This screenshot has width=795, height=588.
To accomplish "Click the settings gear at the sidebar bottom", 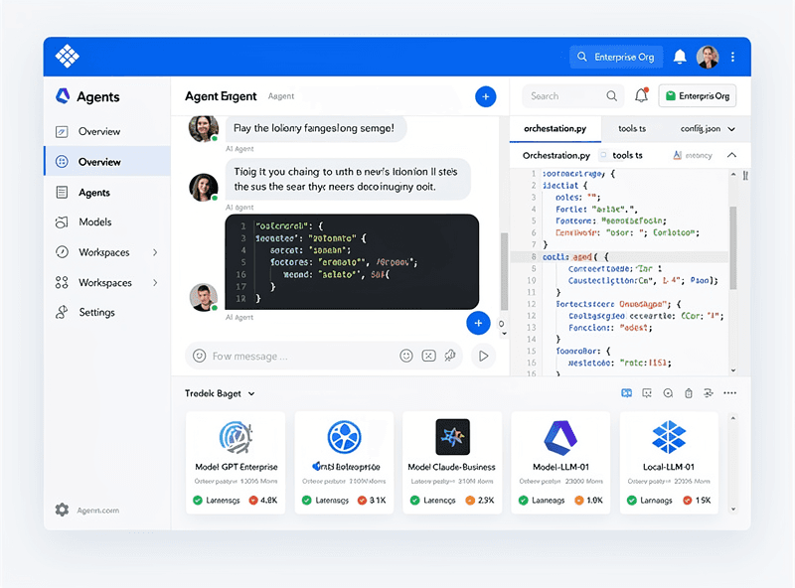I will pos(62,510).
